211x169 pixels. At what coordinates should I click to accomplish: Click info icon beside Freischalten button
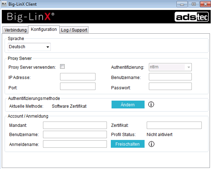151,144
